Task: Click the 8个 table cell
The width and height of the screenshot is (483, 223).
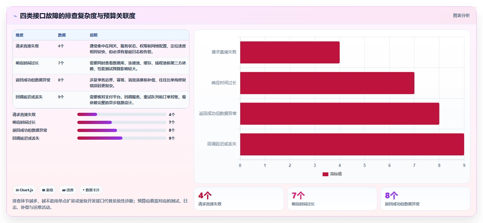Action: point(61,80)
